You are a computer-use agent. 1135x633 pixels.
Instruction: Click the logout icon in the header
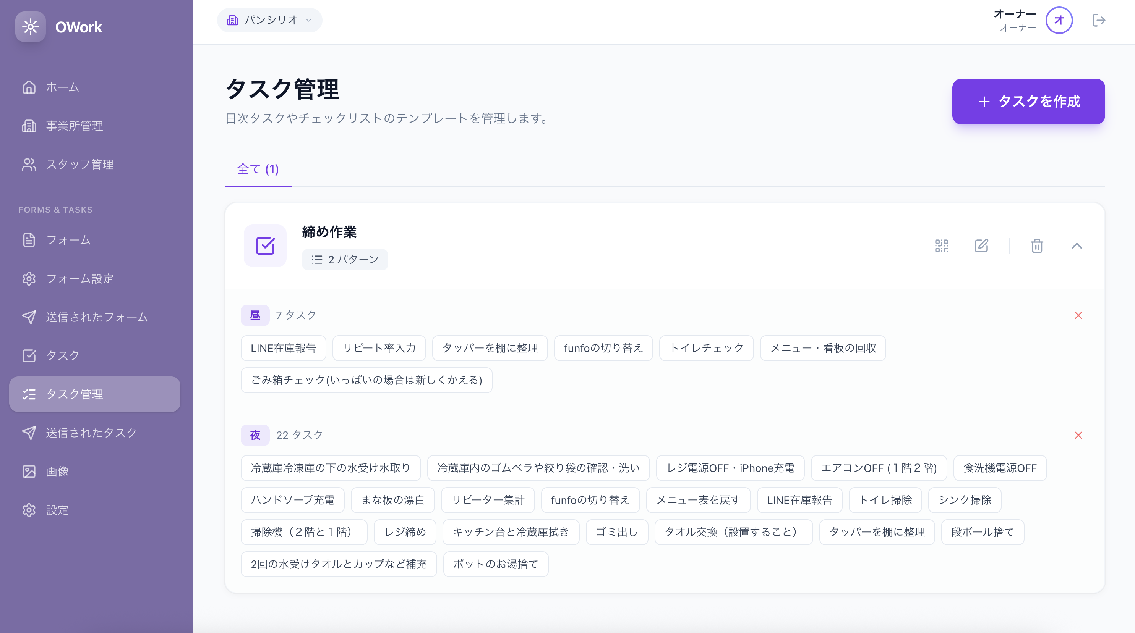(1098, 20)
